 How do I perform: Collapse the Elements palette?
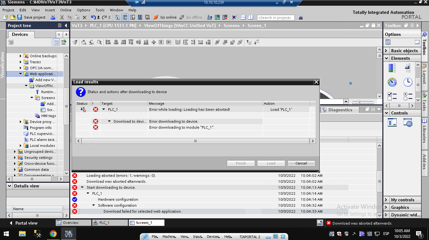386,58
